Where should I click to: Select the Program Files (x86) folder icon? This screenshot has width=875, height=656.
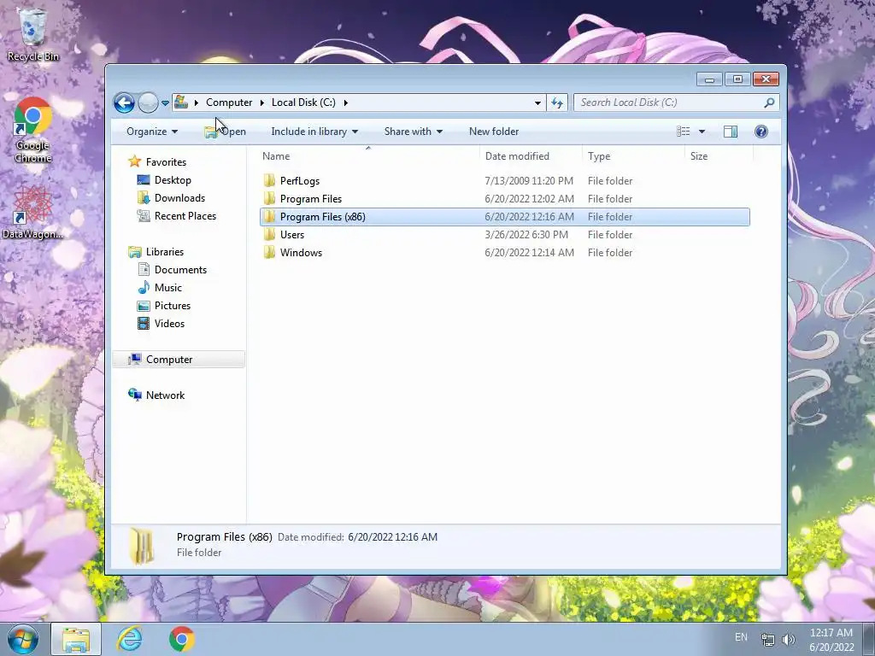point(269,216)
